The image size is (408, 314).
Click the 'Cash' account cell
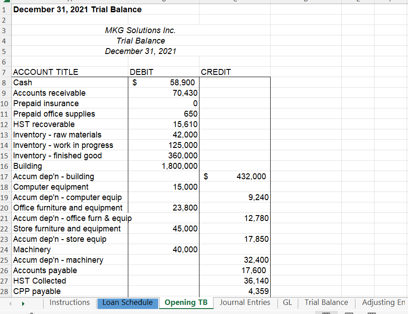(x=70, y=83)
